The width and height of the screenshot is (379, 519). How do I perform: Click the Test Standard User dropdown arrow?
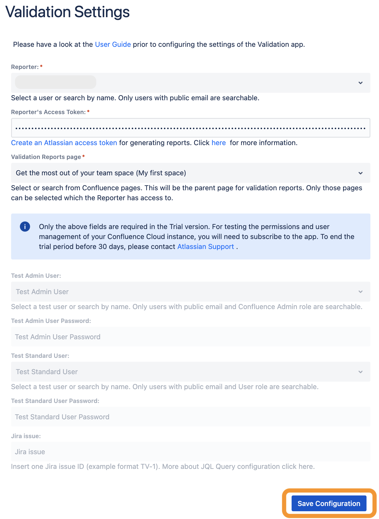360,372
